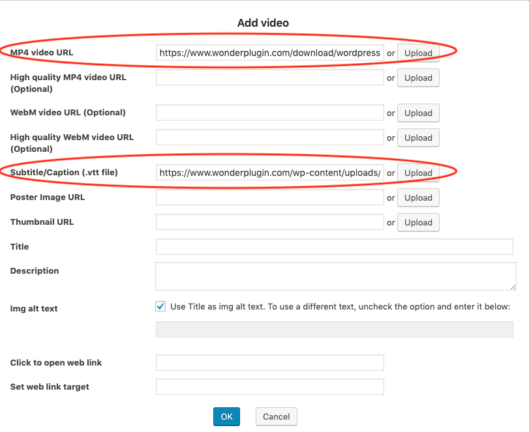
Task: Uncheck Use Title as img alt text
Action: [160, 306]
